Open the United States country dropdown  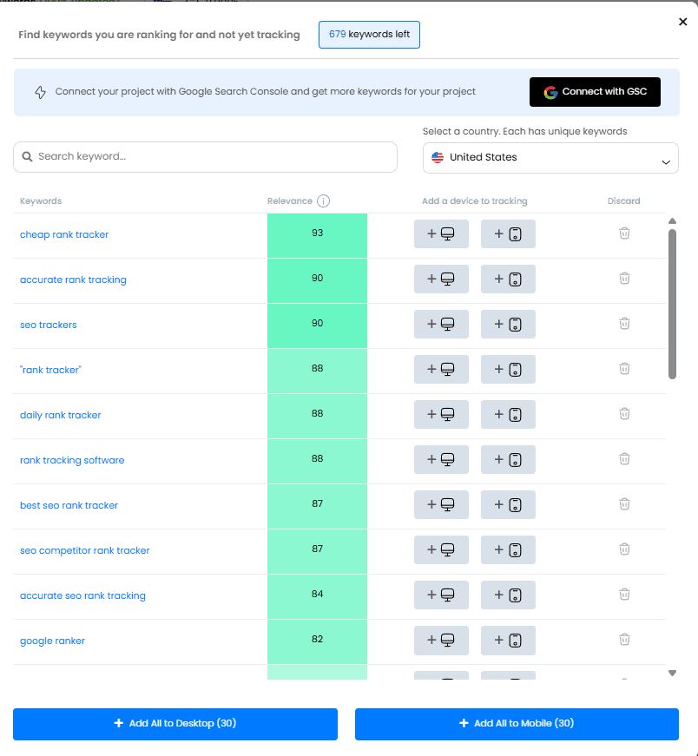click(550, 158)
